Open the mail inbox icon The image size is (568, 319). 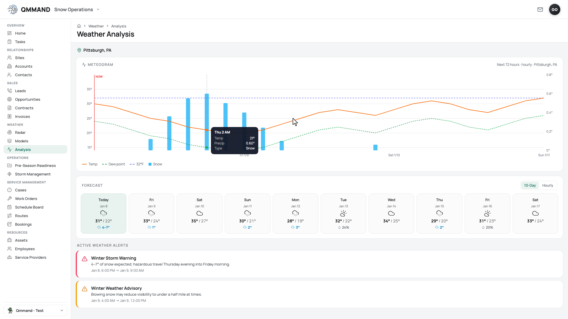(x=540, y=9)
